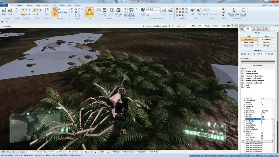Screen dimensions: 279x157
Task: Switch to the Display ribbon tab
Action: pyautogui.click(x=20, y=5)
